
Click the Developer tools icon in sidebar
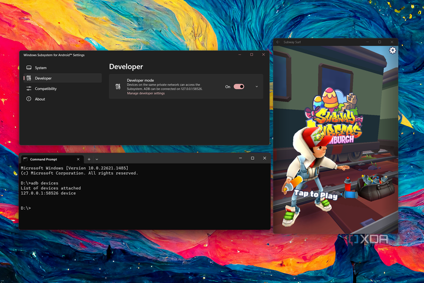(x=29, y=78)
